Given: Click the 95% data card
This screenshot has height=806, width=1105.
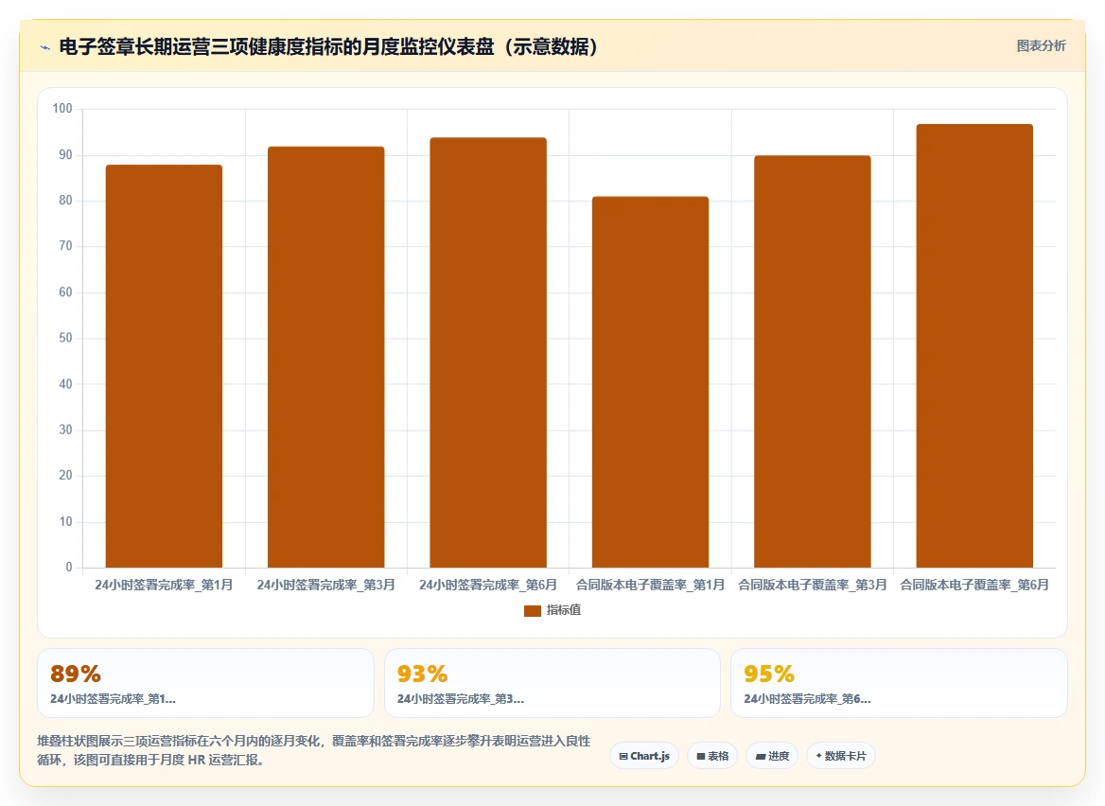Looking at the screenshot, I should [x=899, y=683].
